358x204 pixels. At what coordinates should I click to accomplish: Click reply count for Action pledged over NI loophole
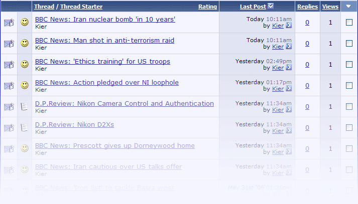[x=307, y=86]
